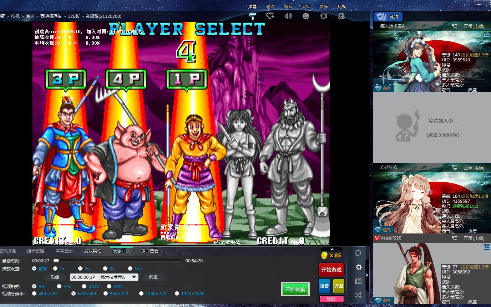Click the pink 计时 button
The height and width of the screenshot is (307, 491).
(x=331, y=299)
